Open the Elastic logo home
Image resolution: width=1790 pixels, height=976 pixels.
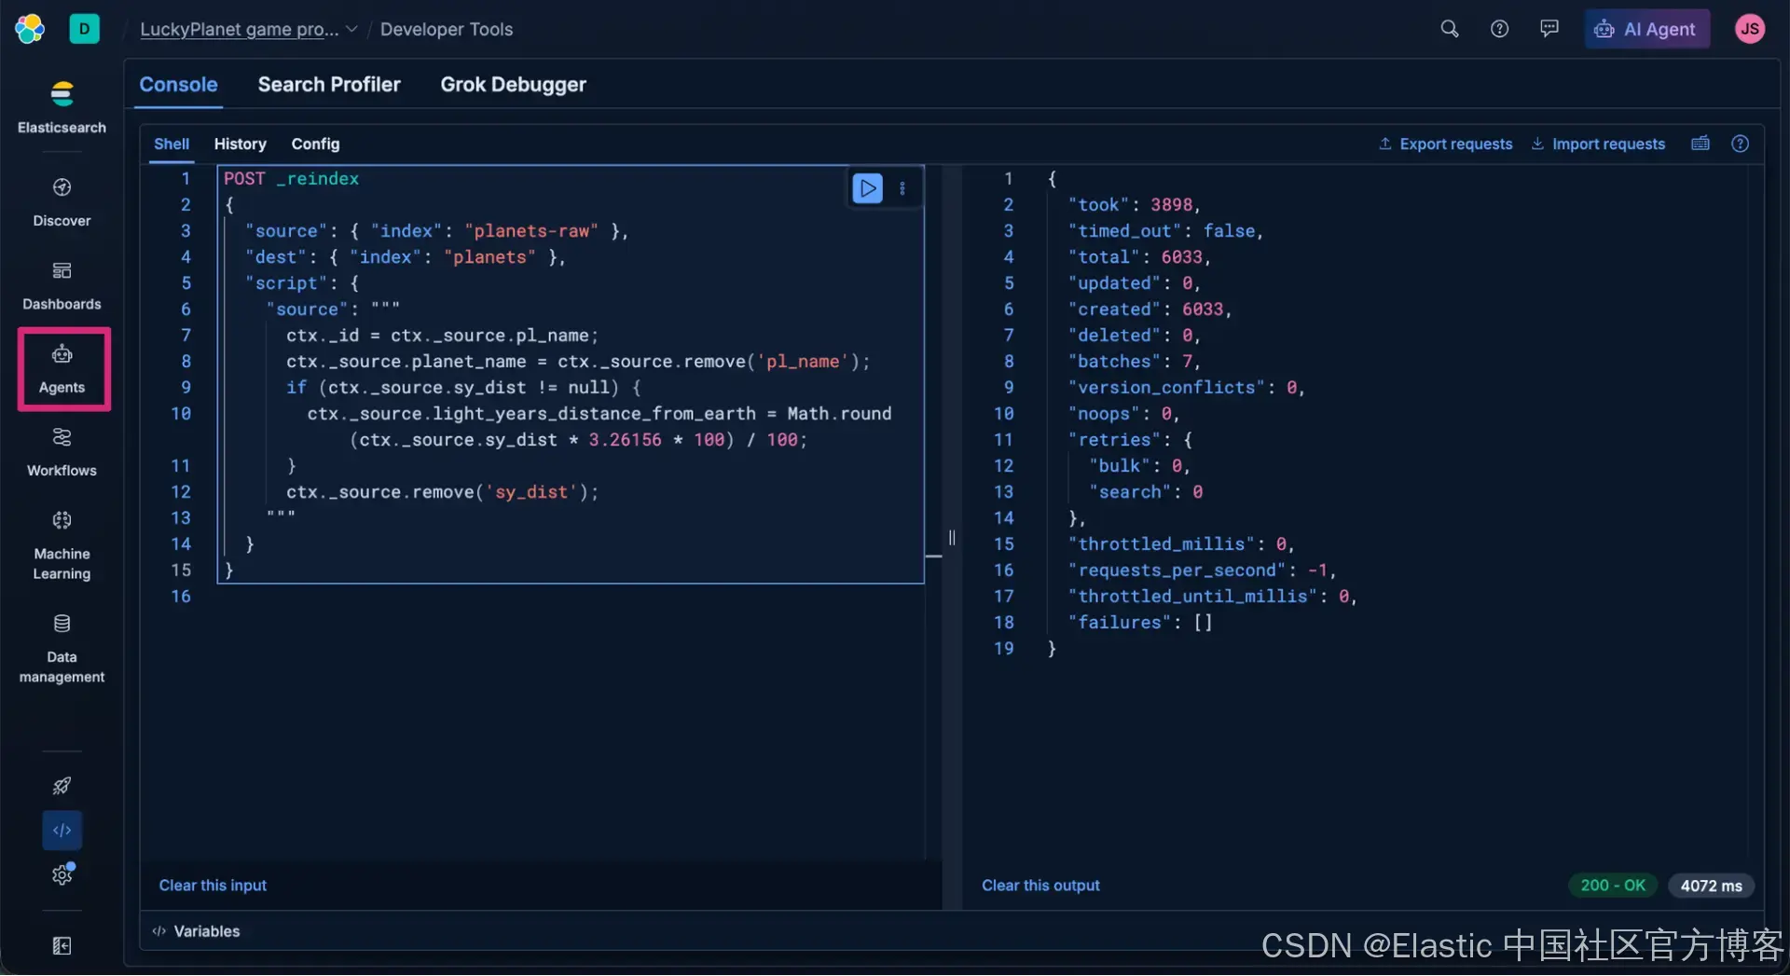click(x=30, y=29)
